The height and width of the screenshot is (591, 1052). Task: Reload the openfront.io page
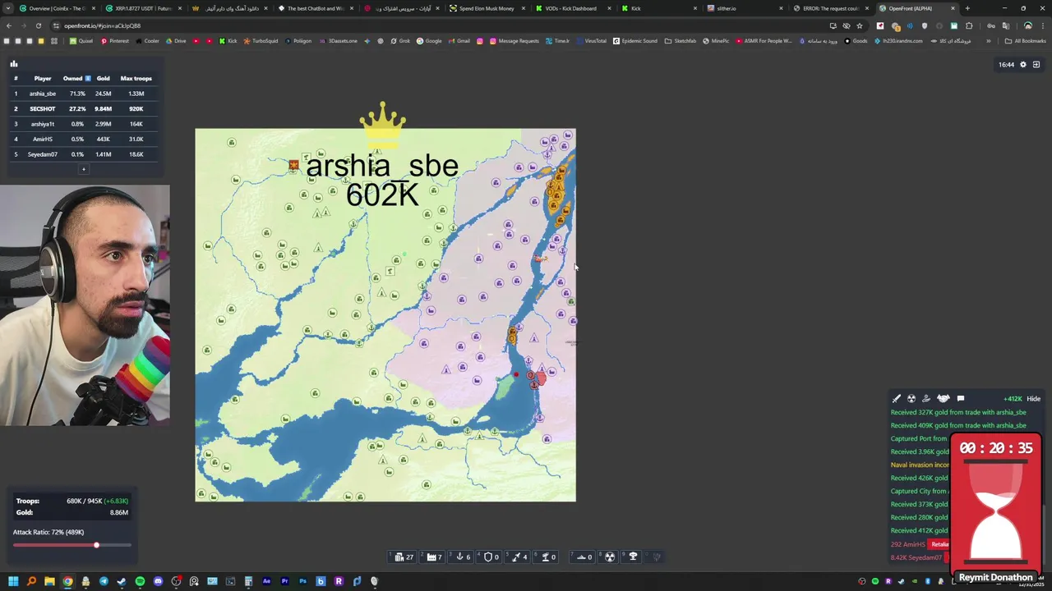tap(39, 25)
